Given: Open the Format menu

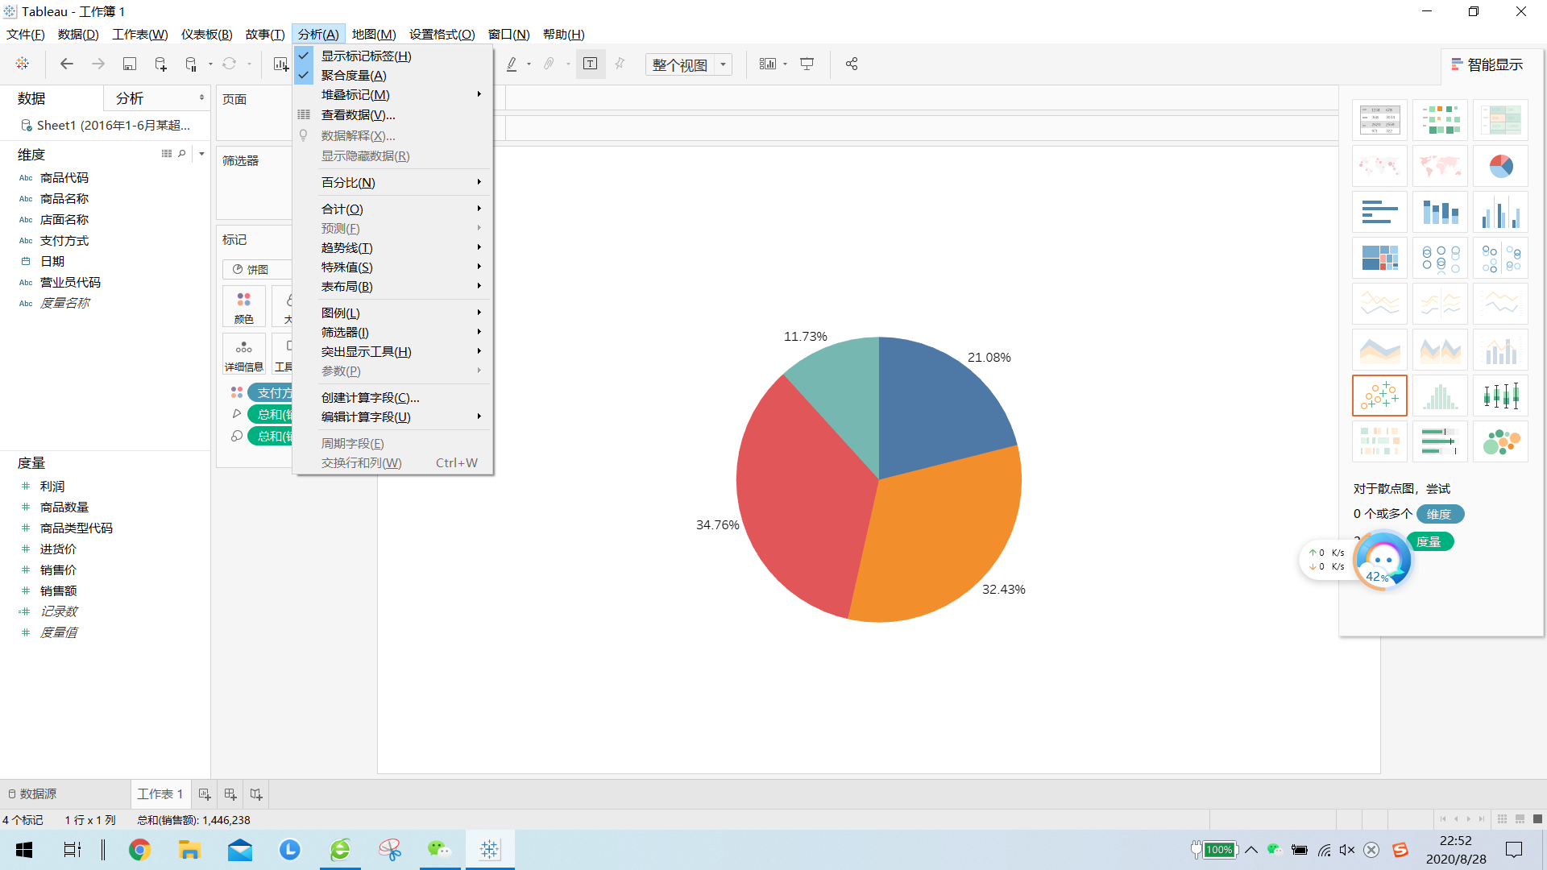Looking at the screenshot, I should point(442,34).
